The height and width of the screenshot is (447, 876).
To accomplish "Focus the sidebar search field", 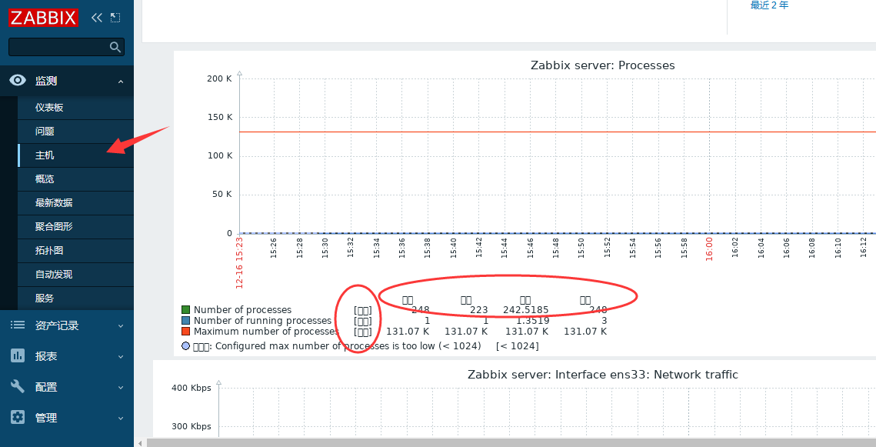I will pos(66,47).
